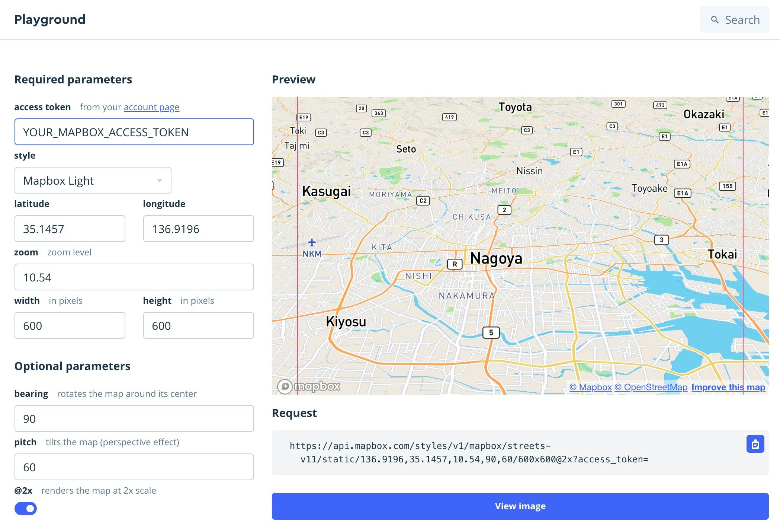Click the route 419 shield on map
The width and height of the screenshot is (780, 532).
pos(449,117)
